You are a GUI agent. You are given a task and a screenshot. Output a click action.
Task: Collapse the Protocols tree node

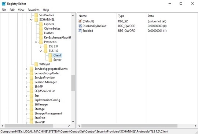(x=36, y=42)
